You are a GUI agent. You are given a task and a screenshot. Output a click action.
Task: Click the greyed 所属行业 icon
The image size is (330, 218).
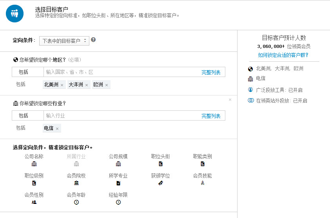(76, 164)
